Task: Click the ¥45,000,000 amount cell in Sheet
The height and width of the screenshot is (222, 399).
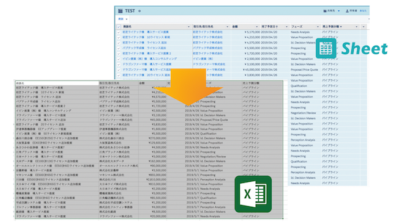Action: click(252, 70)
